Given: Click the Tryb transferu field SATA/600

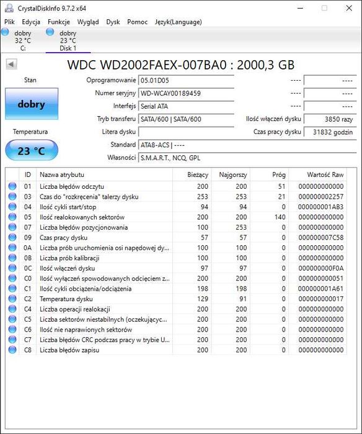Looking at the screenshot, I should 186,119.
